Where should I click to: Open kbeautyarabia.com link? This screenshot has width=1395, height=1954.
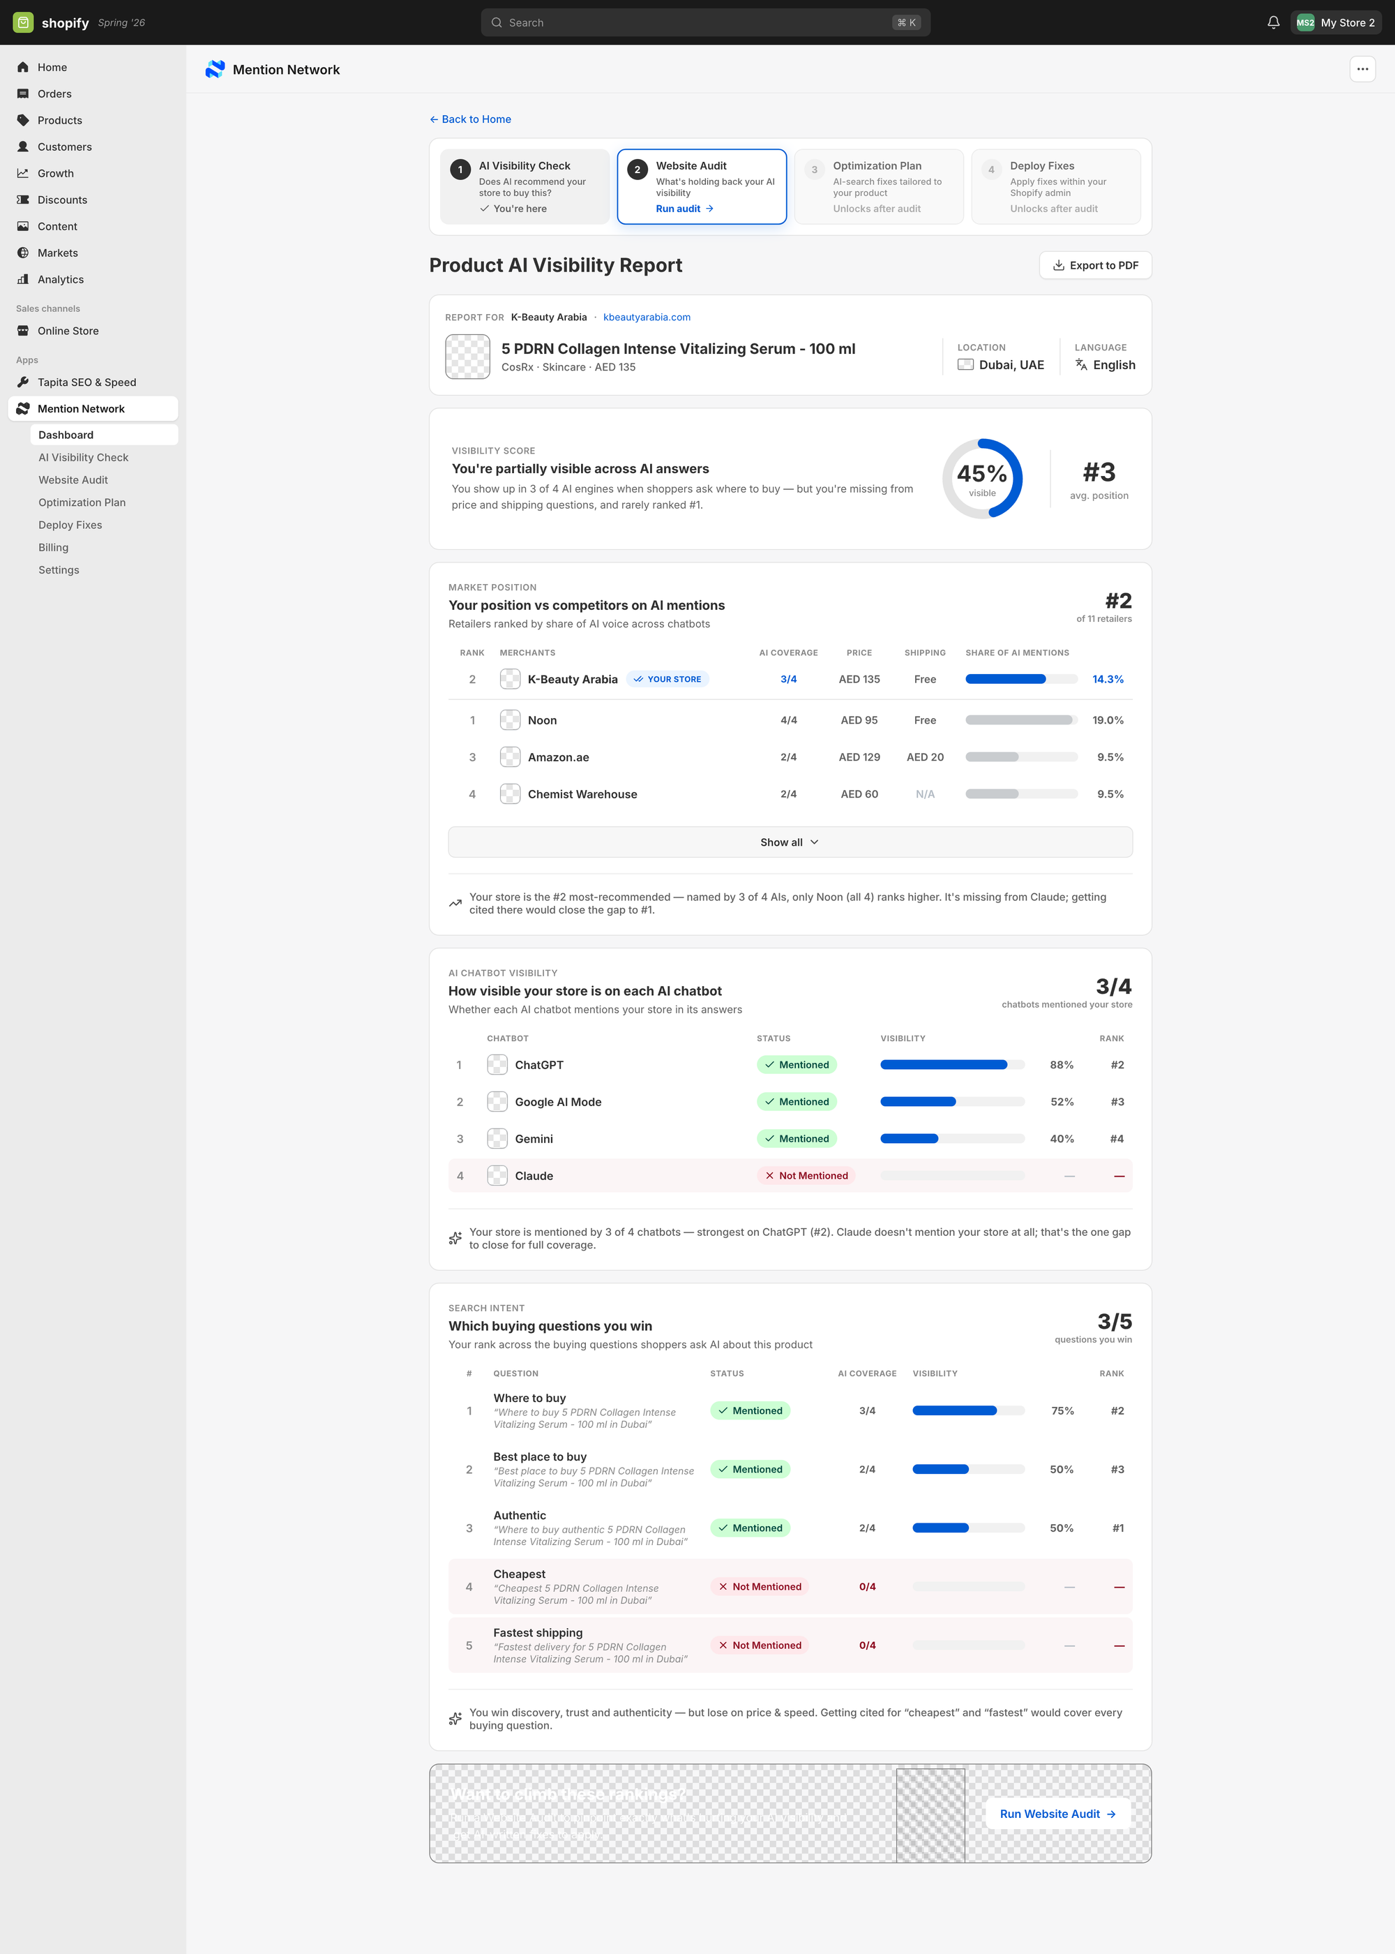pyautogui.click(x=647, y=317)
